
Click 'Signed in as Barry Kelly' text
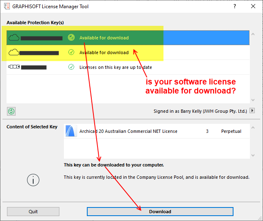[x=200, y=111]
